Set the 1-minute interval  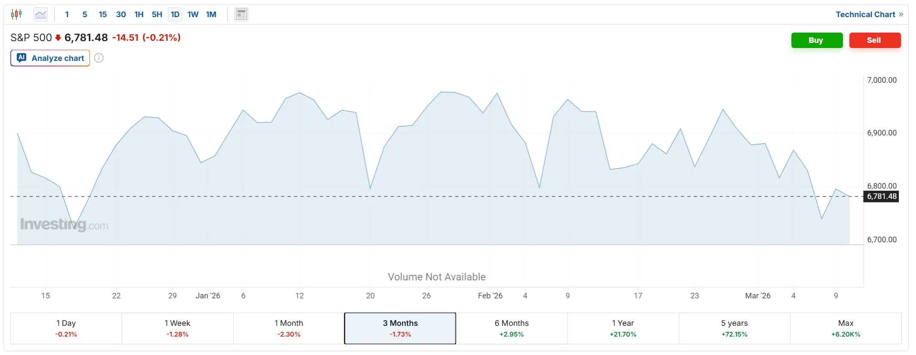(67, 15)
